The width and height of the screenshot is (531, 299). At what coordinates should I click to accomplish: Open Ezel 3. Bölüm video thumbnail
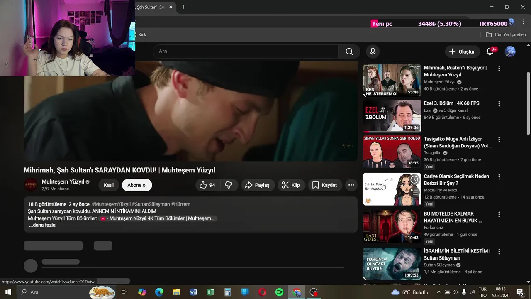click(x=392, y=116)
